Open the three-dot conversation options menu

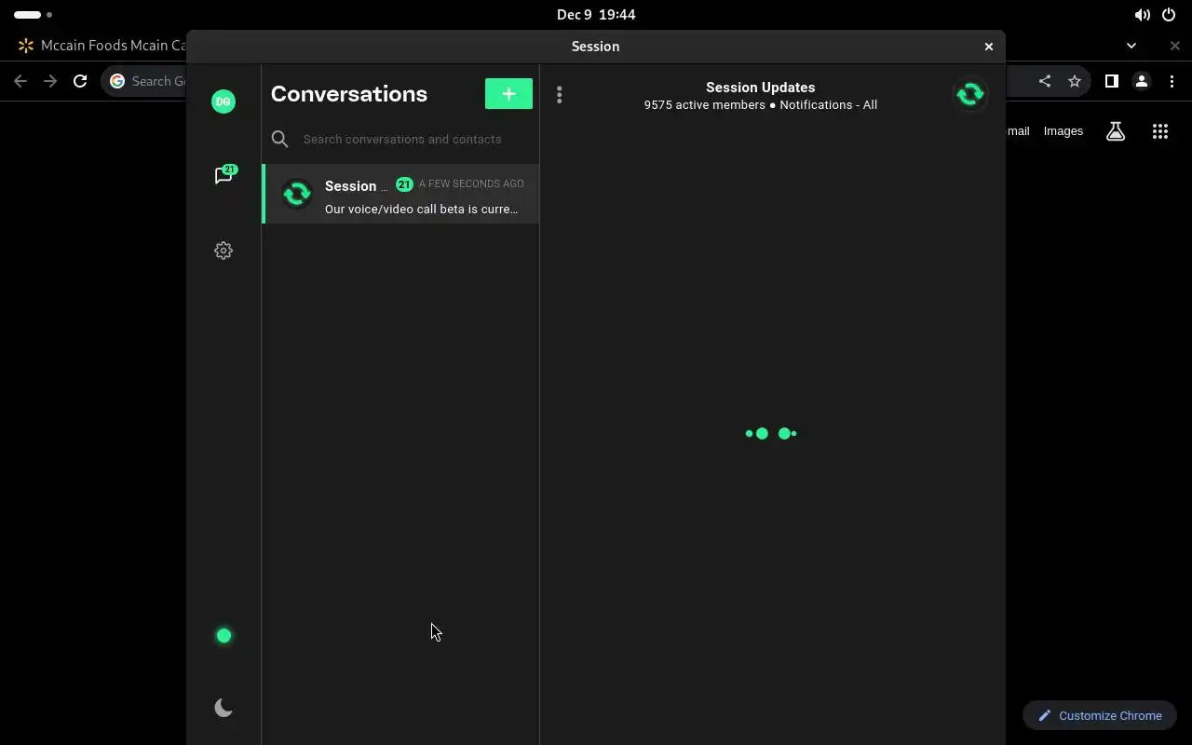(559, 94)
